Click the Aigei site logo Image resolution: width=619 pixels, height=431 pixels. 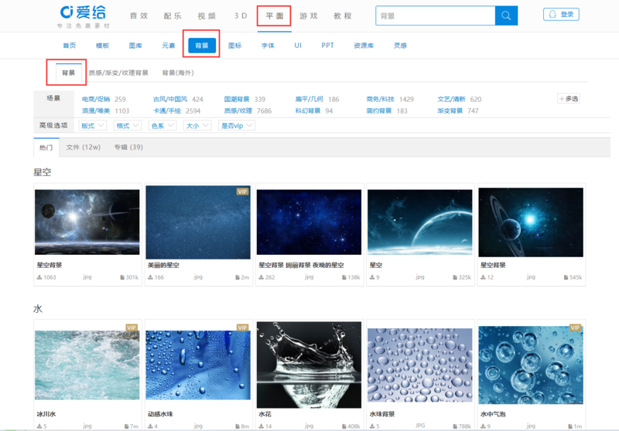tap(84, 16)
